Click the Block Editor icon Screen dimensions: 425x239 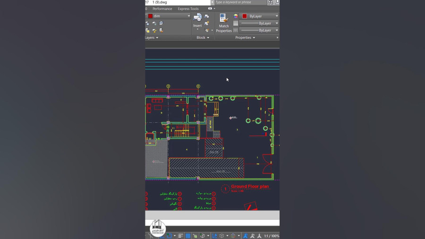tap(207, 24)
